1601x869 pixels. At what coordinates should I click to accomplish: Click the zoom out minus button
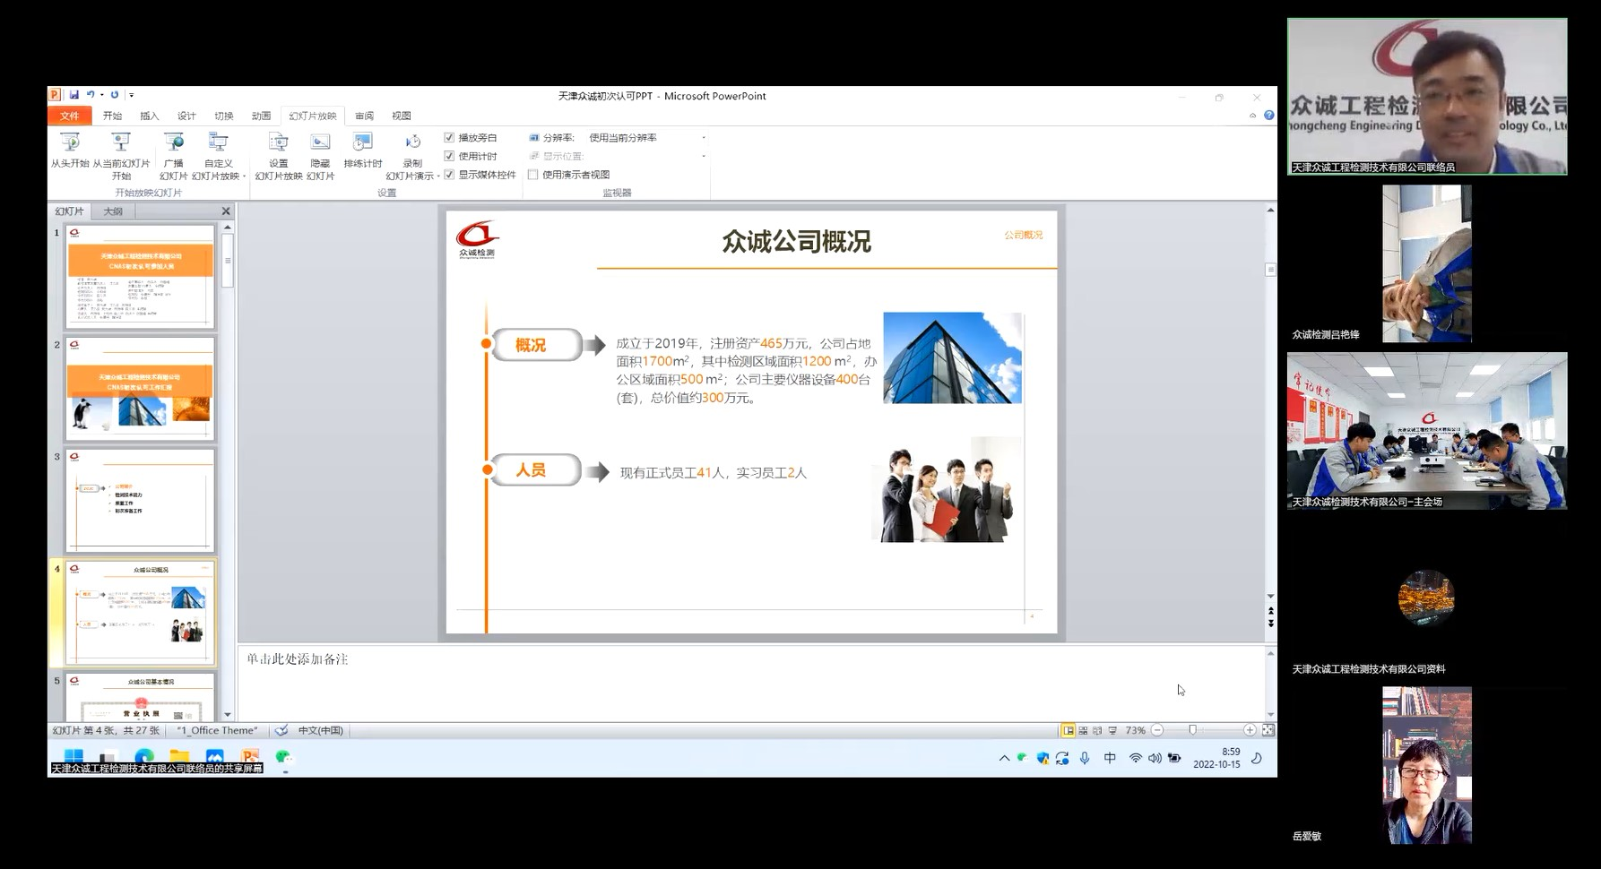(x=1157, y=731)
